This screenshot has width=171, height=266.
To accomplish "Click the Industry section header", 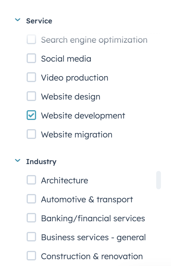I will tap(41, 161).
